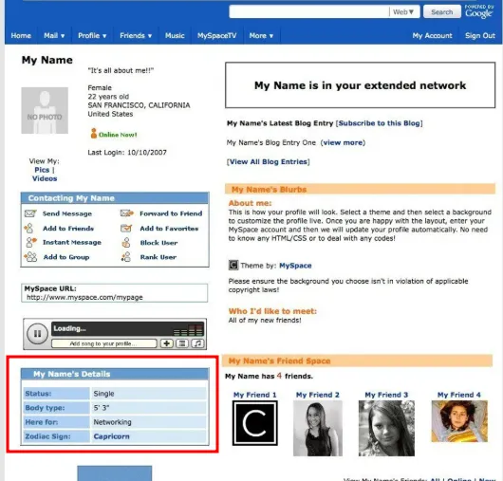The height and width of the screenshot is (481, 503).
Task: Open MySpaceTV from navigation bar
Action: 216,36
